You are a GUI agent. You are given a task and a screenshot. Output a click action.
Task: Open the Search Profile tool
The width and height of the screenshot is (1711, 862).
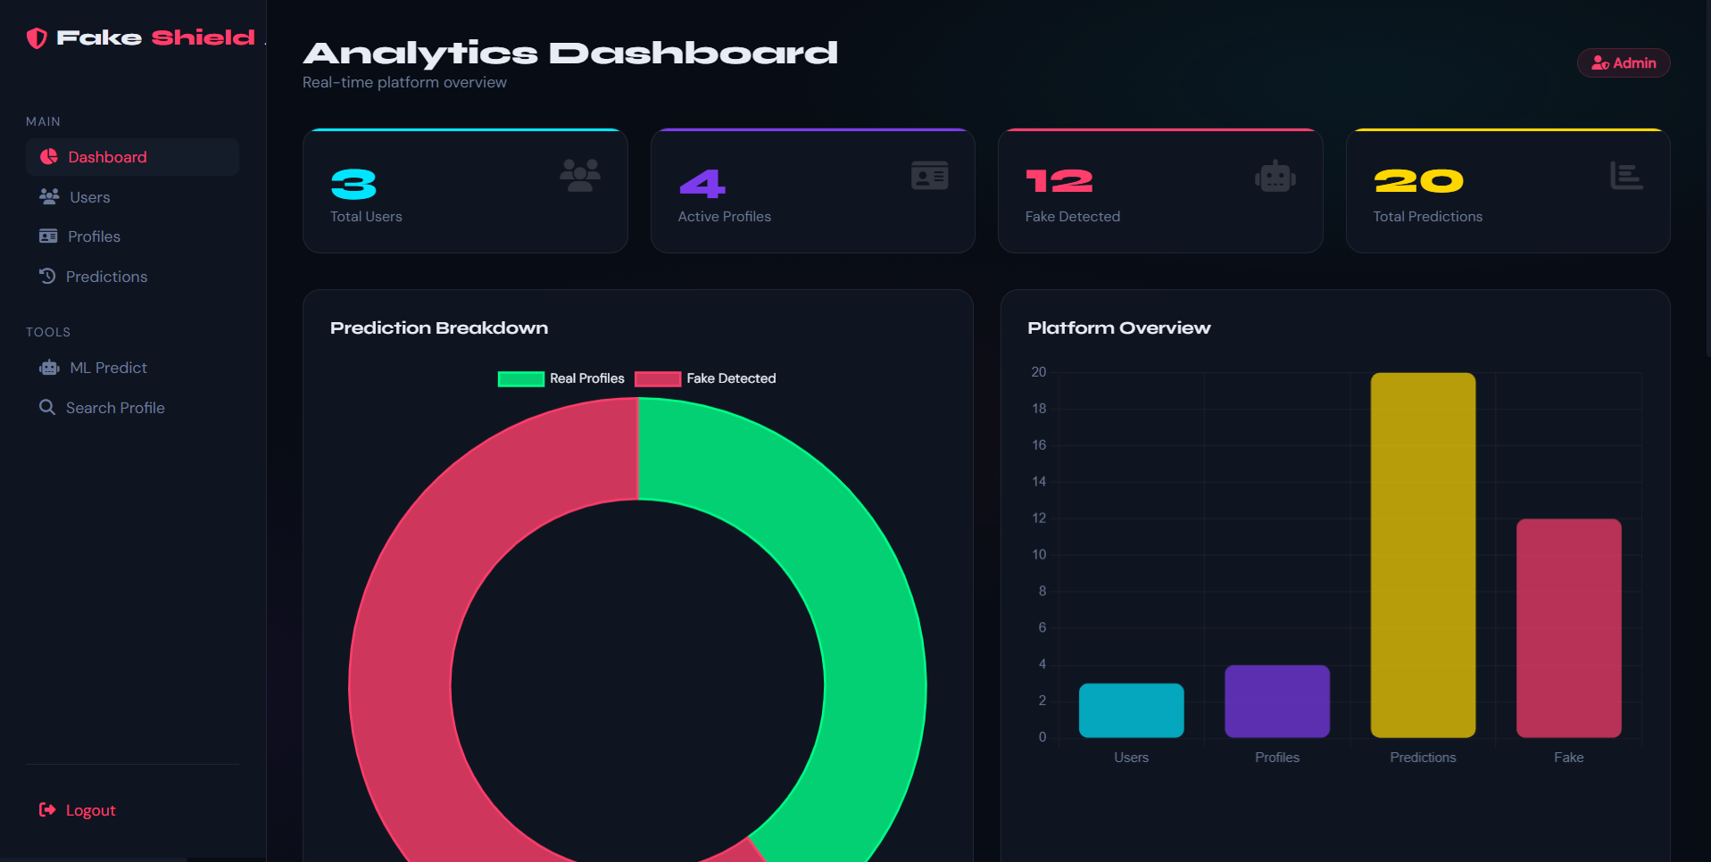[132, 408]
